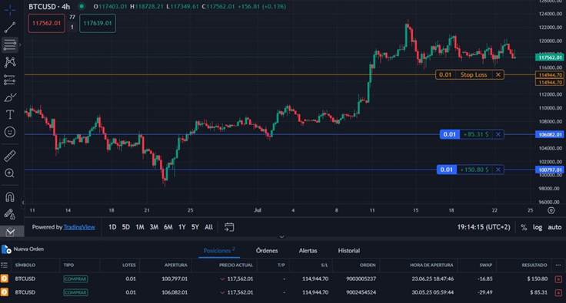Set chart range to 5Y
Viewport: 566px width, 303px height.
(195, 227)
